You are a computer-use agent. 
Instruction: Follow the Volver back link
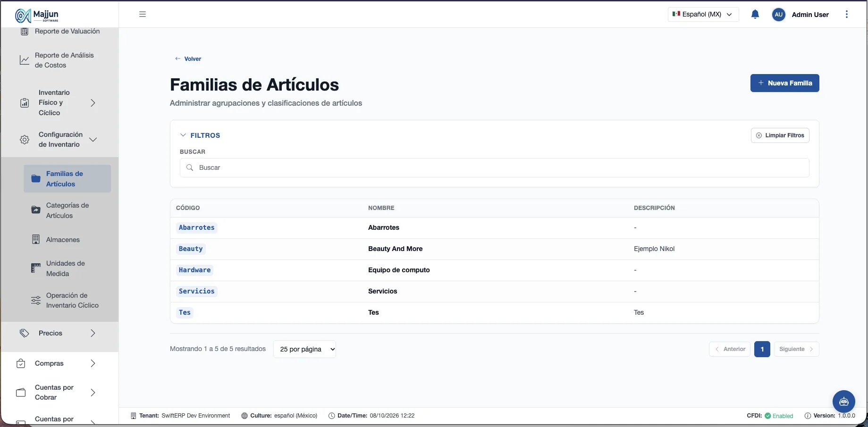tap(188, 59)
